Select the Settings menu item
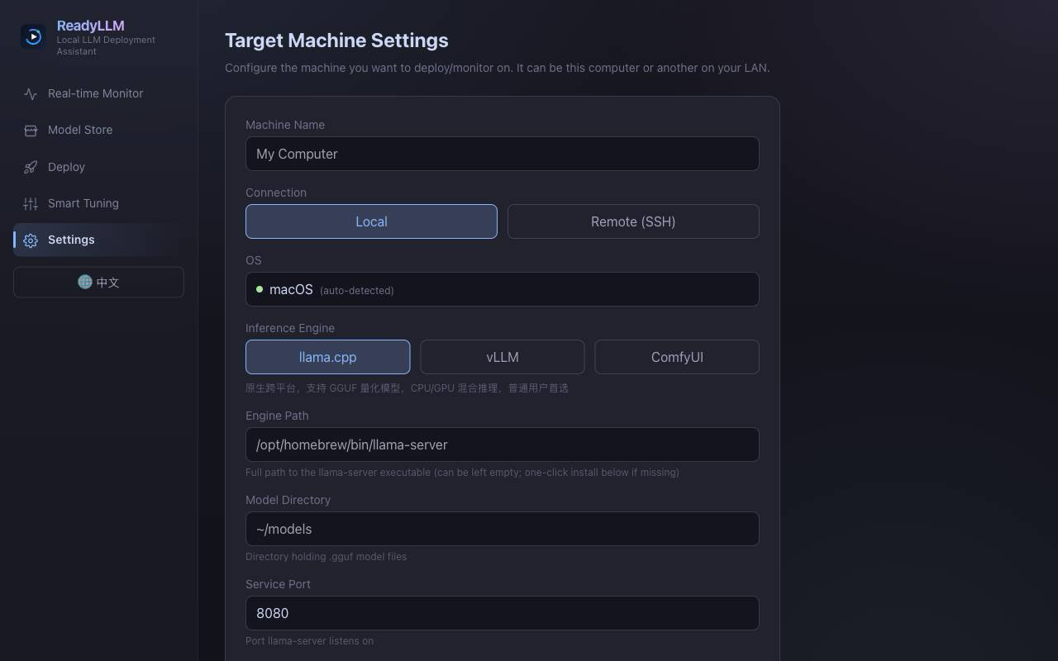 click(98, 240)
